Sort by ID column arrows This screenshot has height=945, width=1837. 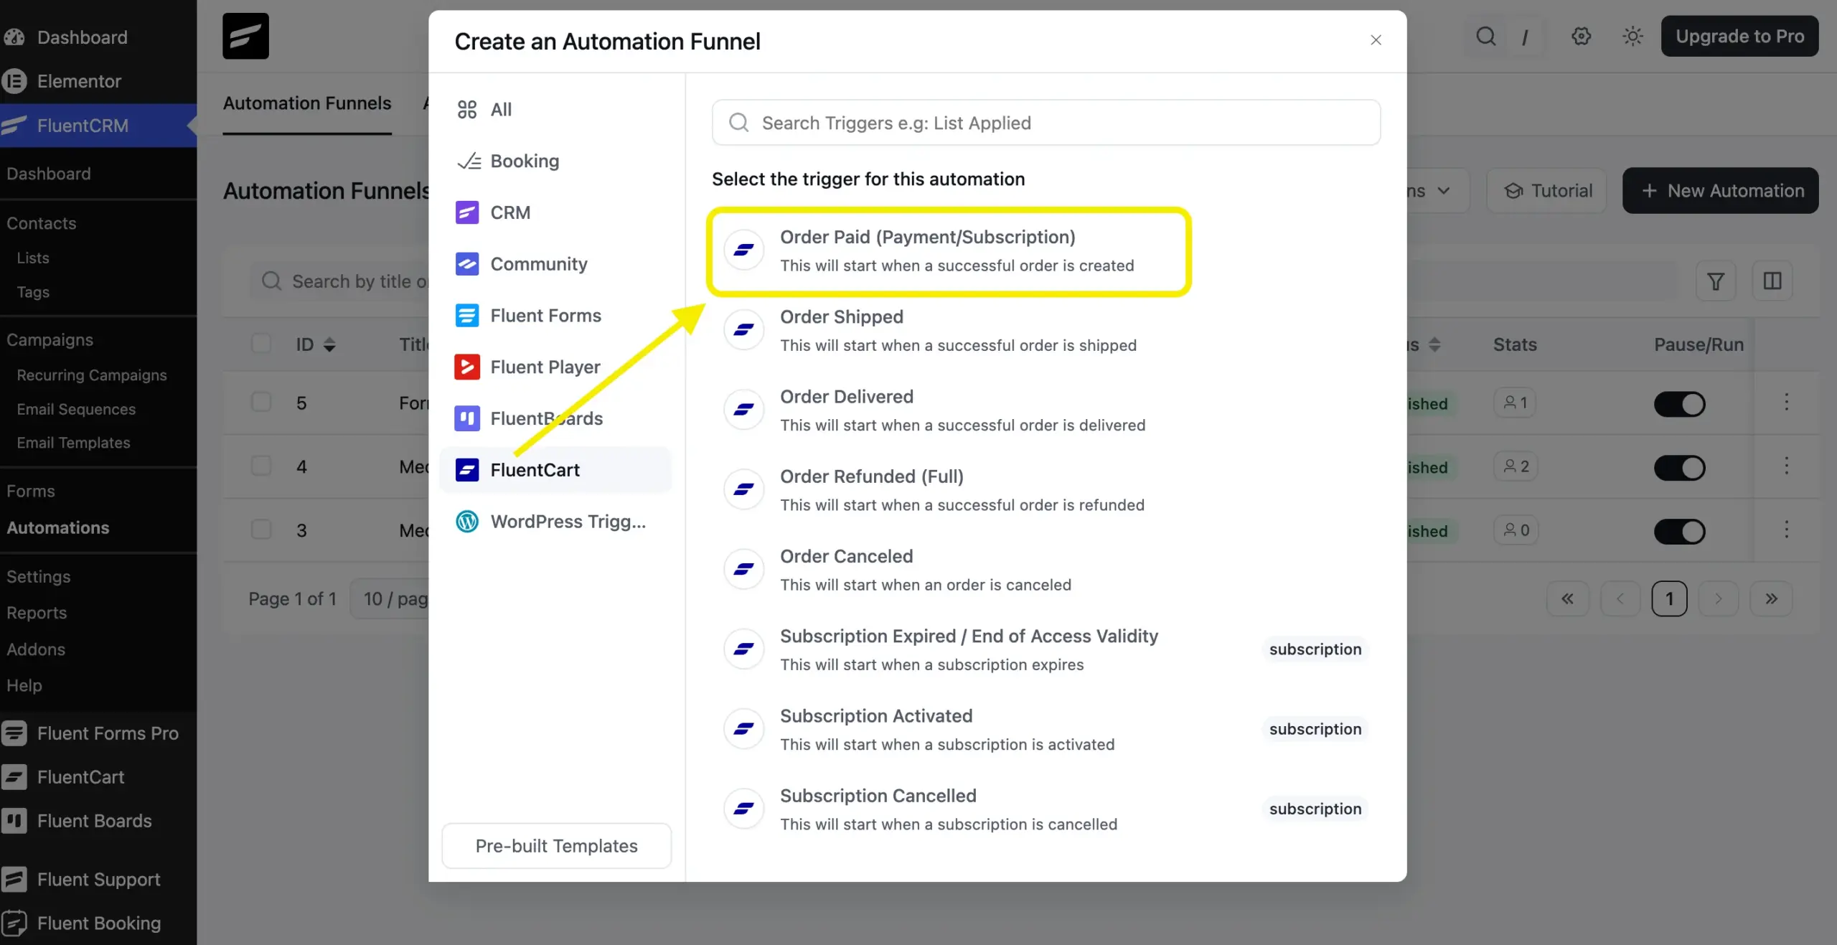(329, 344)
